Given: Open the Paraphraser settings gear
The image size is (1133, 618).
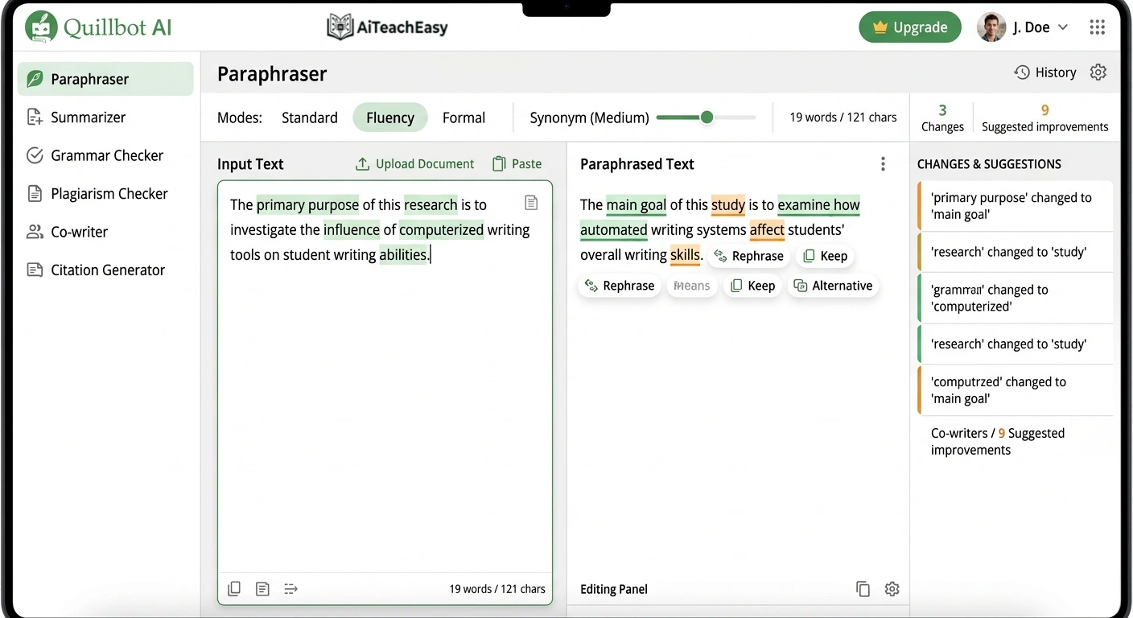Looking at the screenshot, I should (1098, 72).
